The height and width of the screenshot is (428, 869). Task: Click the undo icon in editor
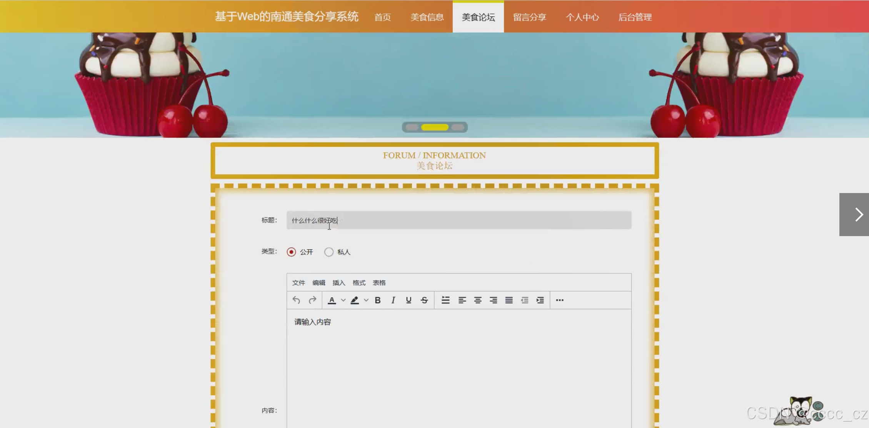pyautogui.click(x=296, y=300)
